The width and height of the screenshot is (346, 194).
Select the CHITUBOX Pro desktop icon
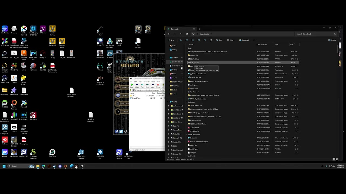100,154
